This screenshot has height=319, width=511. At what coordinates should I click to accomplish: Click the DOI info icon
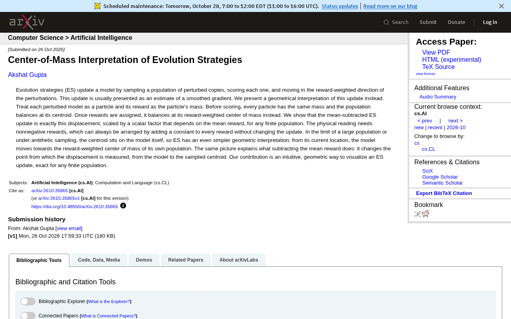(x=123, y=206)
